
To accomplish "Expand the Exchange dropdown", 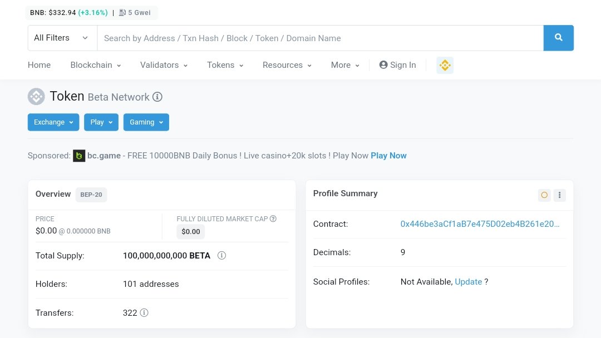I will 53,122.
